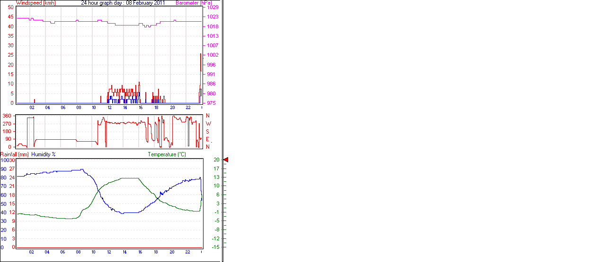This screenshot has height=262, width=602.
Task: Click the red triangle marker beside temperature axis
Action: point(226,160)
